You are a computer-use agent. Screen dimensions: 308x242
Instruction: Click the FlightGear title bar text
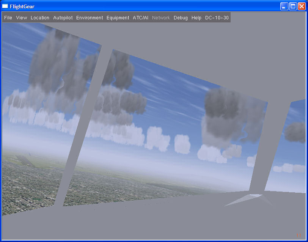click(22, 6)
